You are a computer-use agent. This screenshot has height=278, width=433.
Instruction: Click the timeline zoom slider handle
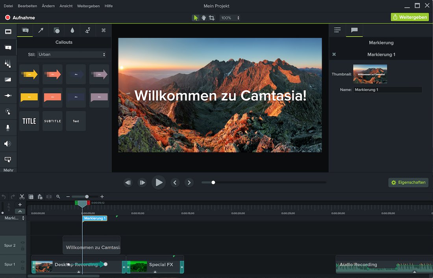(87, 196)
